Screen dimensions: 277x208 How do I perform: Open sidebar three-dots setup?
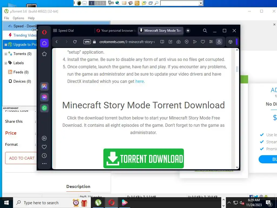click(x=44, y=164)
